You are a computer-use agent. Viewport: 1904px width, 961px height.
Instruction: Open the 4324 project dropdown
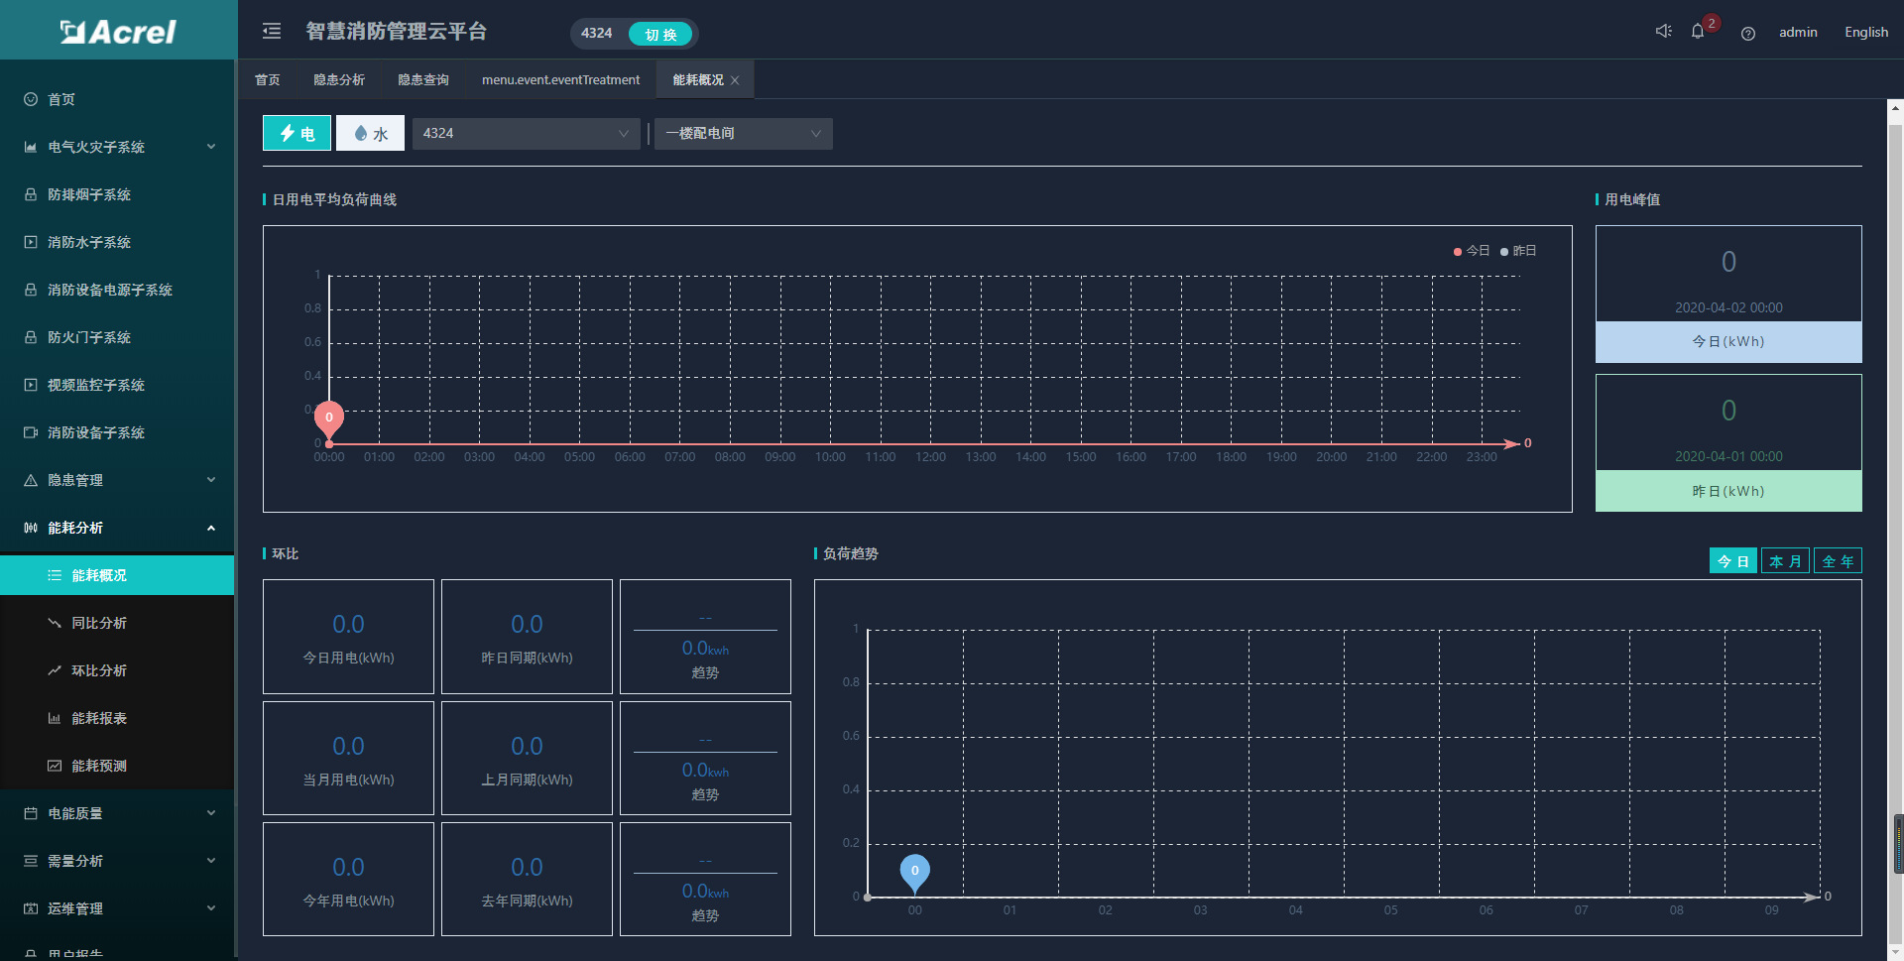526,133
